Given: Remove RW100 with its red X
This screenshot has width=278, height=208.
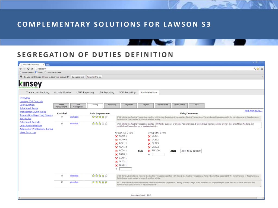Looking at the screenshot, I should [149, 151].
